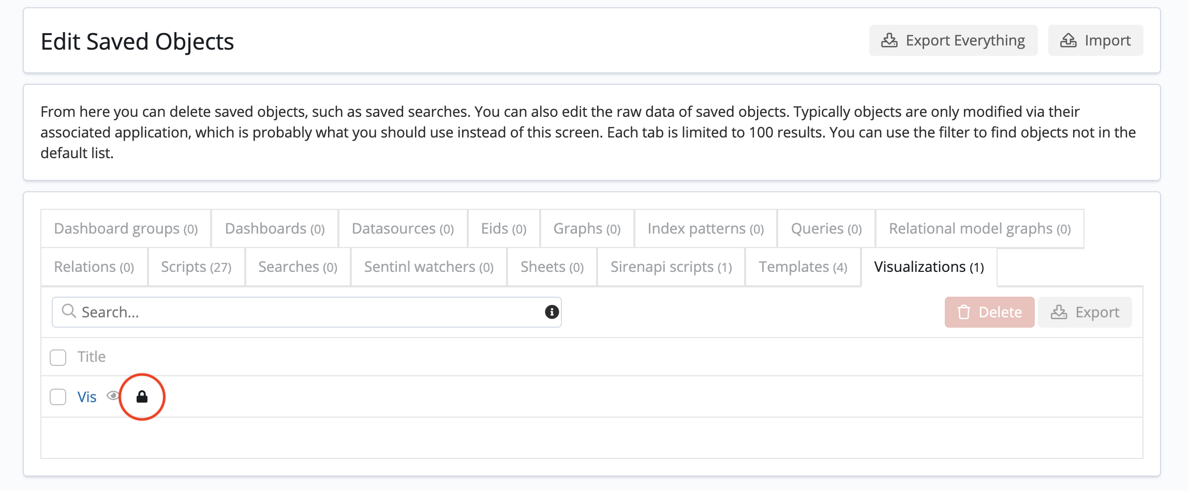This screenshot has width=1189, height=491.
Task: Click the Import button
Action: click(x=1095, y=40)
